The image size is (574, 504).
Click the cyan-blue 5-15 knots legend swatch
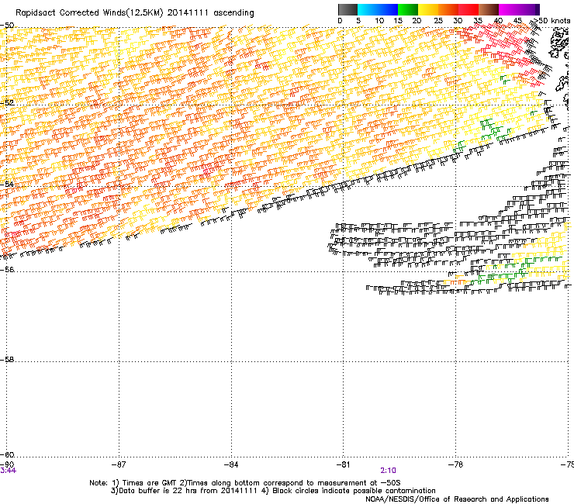378,9
